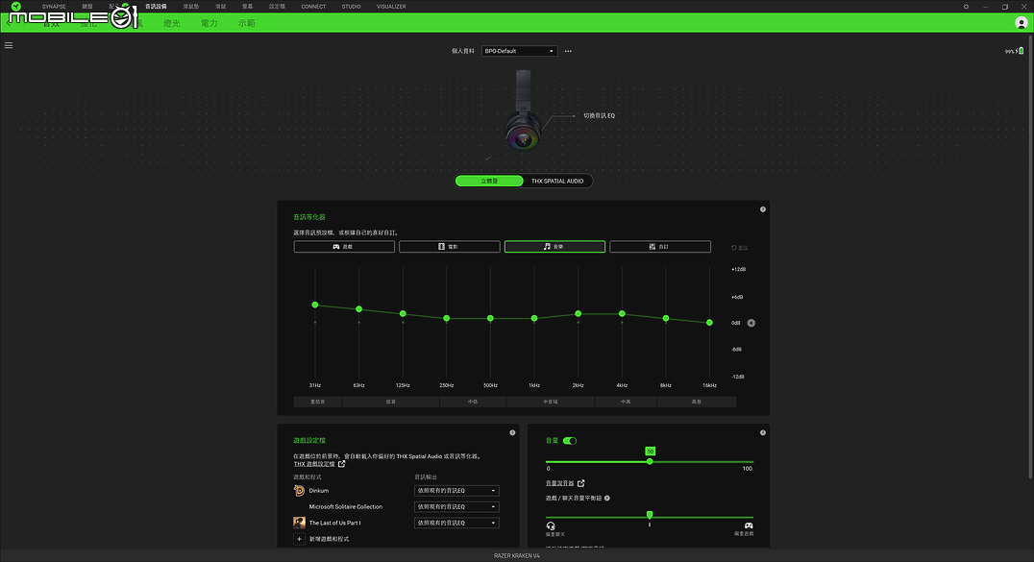Click the 63Hz equalizer band handle
The height and width of the screenshot is (562, 1034).
click(358, 308)
